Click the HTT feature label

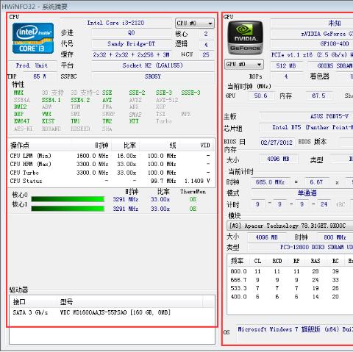click(x=134, y=121)
